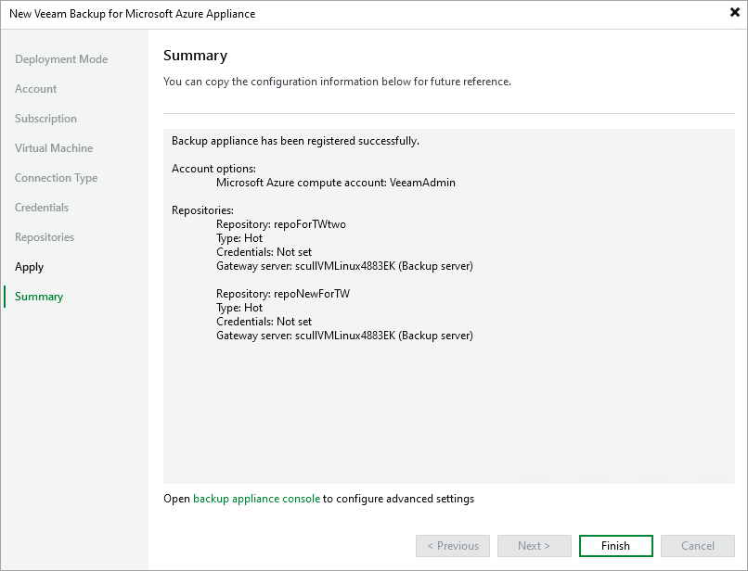Select the Apply step
The image size is (748, 571).
(29, 267)
